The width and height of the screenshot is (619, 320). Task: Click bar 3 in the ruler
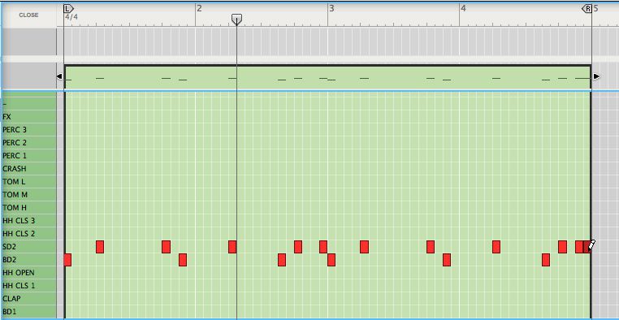(331, 8)
